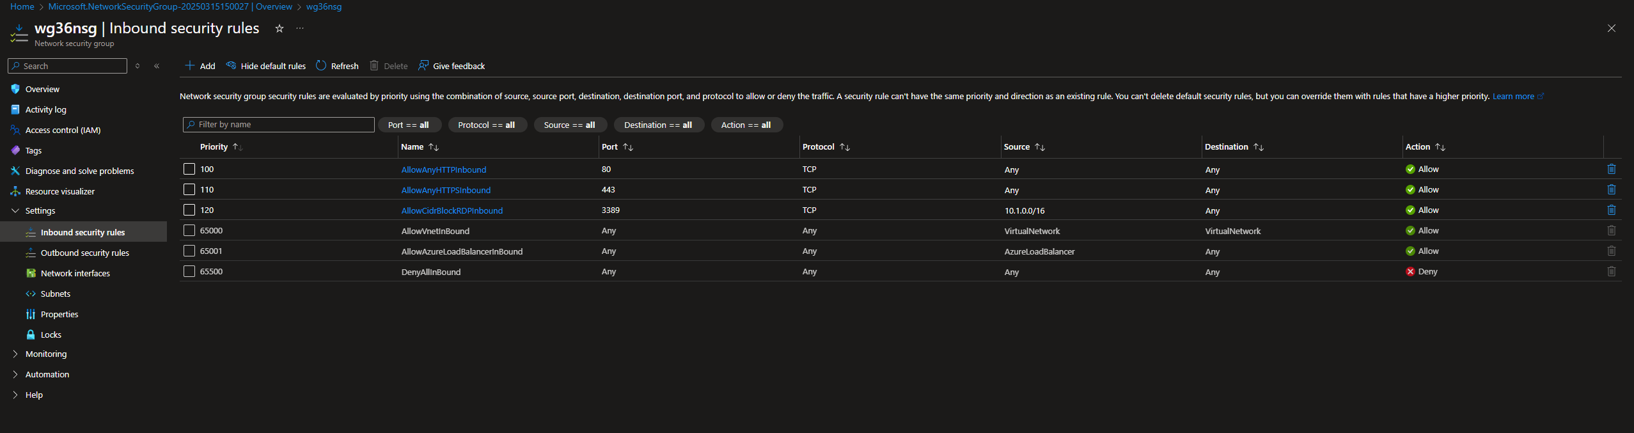Collapse the sidebar menu with double chevron
This screenshot has width=1634, height=433.
tap(157, 66)
